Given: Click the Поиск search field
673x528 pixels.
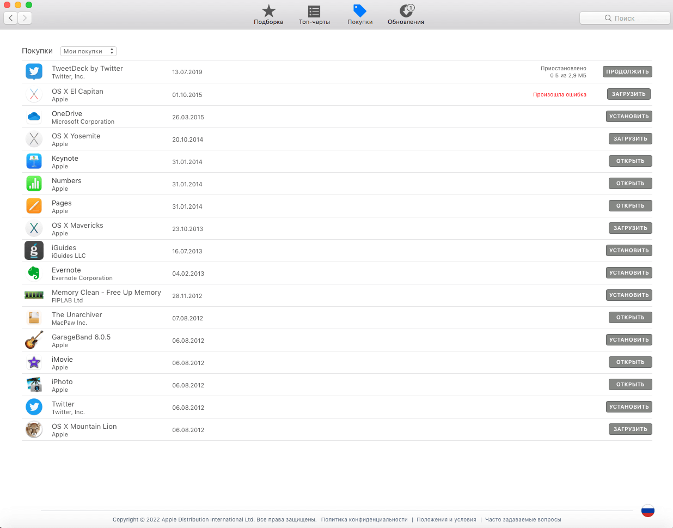Looking at the screenshot, I should click(x=625, y=18).
